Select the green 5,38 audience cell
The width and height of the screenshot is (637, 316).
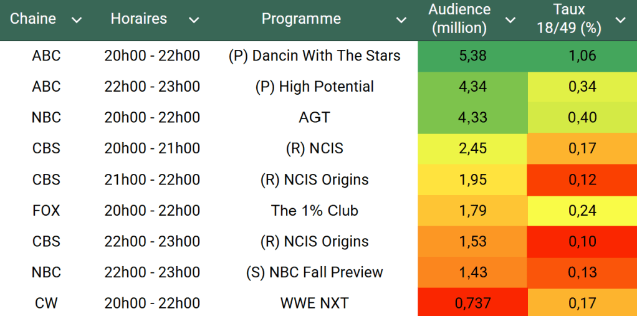[472, 55]
